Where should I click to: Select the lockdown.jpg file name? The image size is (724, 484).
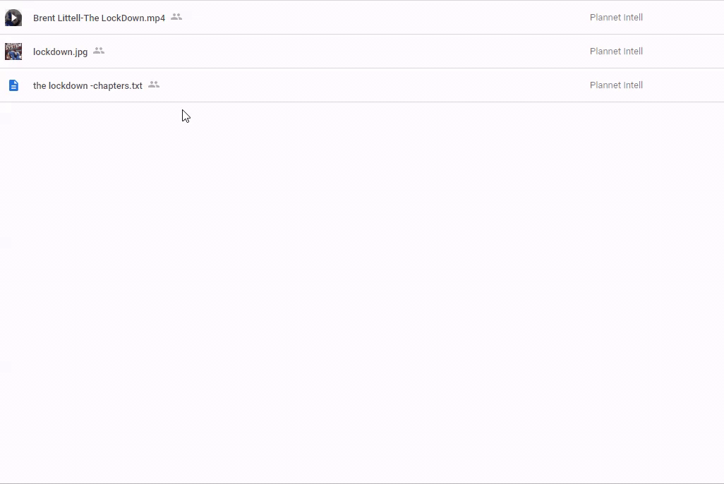[60, 52]
